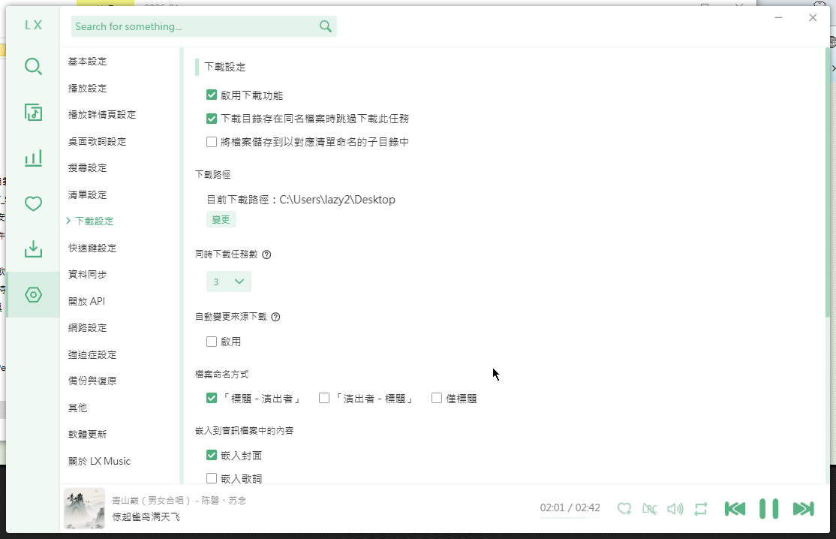Go to 網路設定 section
Image resolution: width=836 pixels, height=539 pixels.
click(88, 328)
